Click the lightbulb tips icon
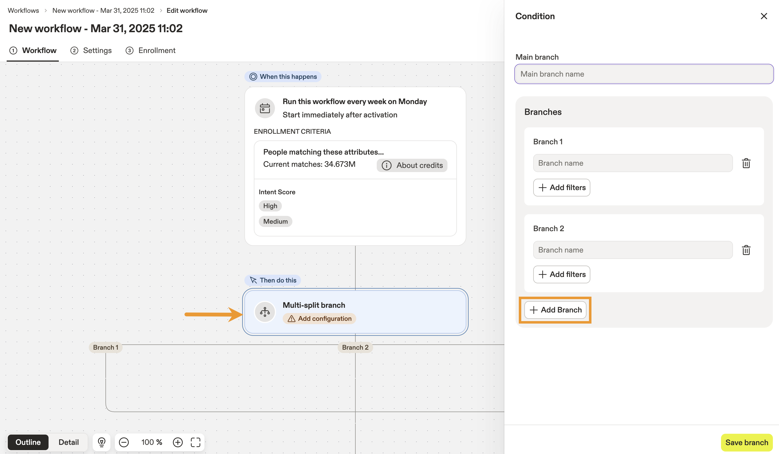The image size is (779, 454). click(101, 442)
